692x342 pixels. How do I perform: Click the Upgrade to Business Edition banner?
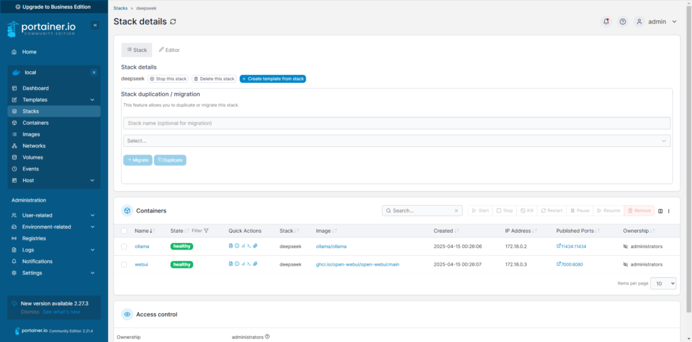point(53,7)
